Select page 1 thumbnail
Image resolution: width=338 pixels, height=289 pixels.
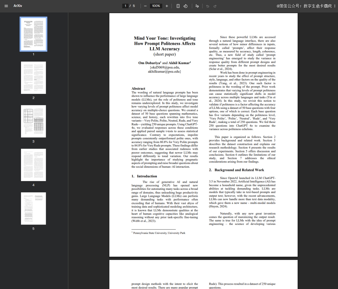[x=33, y=34]
